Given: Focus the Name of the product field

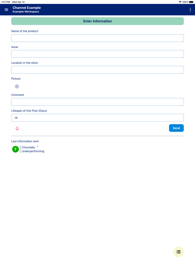Looking at the screenshot, I should click(x=97, y=38).
